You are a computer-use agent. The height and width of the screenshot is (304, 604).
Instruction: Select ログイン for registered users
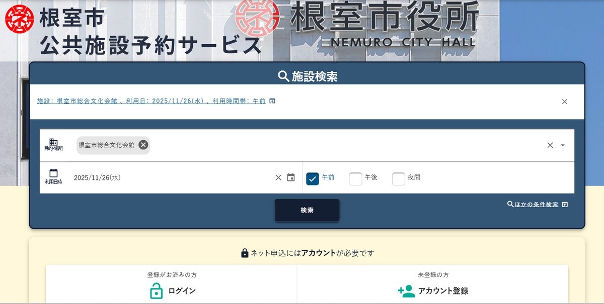[182, 291]
